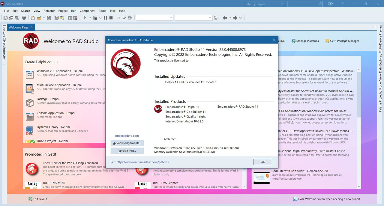The width and height of the screenshot is (384, 206).
Task: Click the View Unit toolbar icon
Action: point(5,18)
